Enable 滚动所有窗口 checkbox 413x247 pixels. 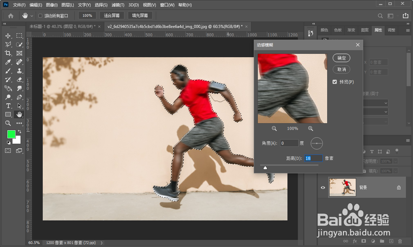point(40,16)
